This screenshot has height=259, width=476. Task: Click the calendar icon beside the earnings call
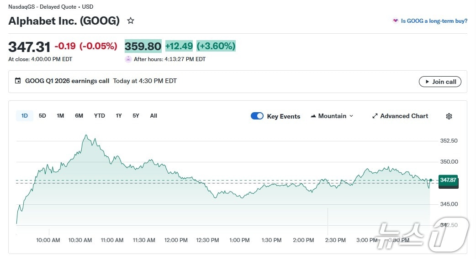(x=18, y=81)
